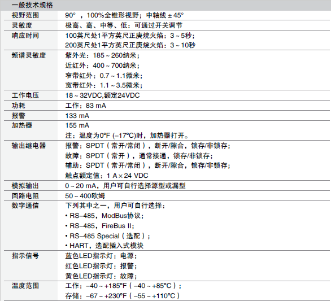The width and height of the screenshot is (331, 301).
Task: Select the 指示信号 label
Action: point(25,256)
